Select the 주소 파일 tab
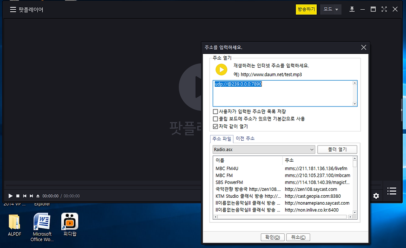Image resolution: width=406 pixels, height=248 pixels. coord(222,139)
